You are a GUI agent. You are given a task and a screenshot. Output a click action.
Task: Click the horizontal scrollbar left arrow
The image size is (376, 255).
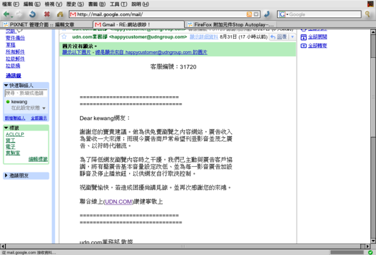pyautogui.click(x=3, y=246)
